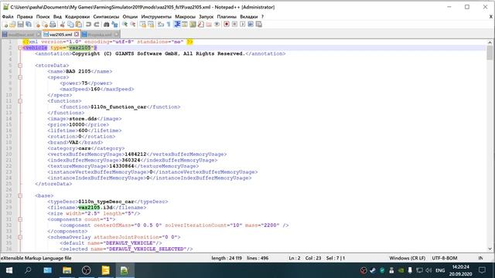Collapse the schemaOverlay fold marker

click(x=20, y=237)
